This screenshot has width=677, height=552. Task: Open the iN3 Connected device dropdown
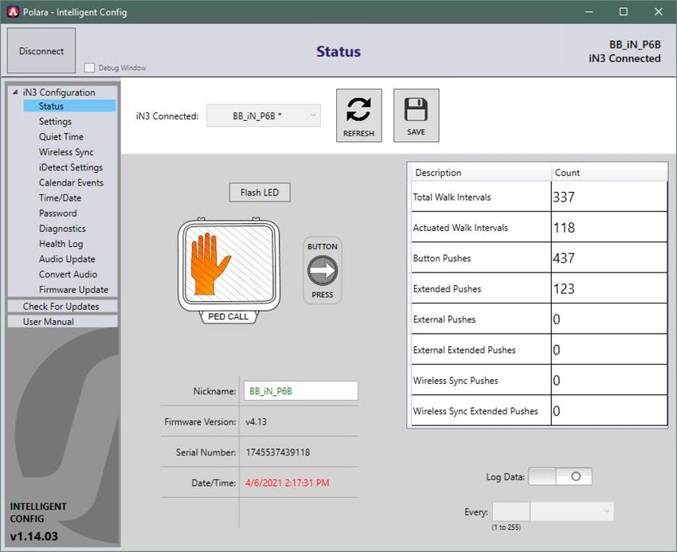pos(264,115)
